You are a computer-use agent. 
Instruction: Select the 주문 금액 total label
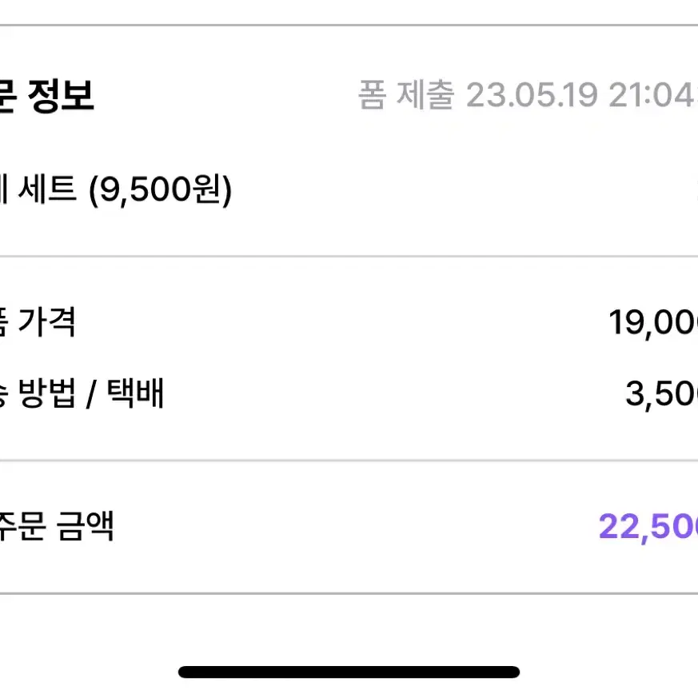57,526
